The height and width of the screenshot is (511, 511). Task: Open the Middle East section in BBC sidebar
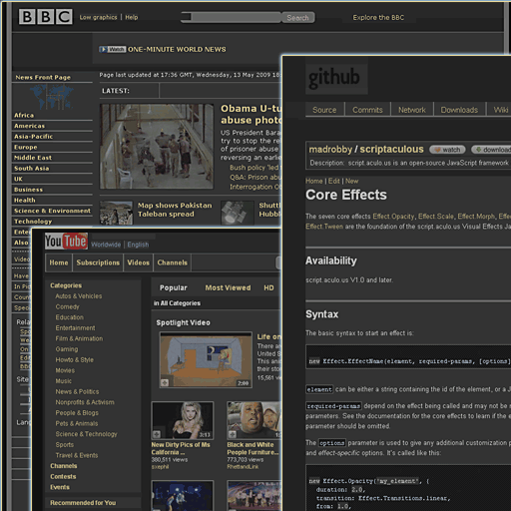[x=33, y=158]
